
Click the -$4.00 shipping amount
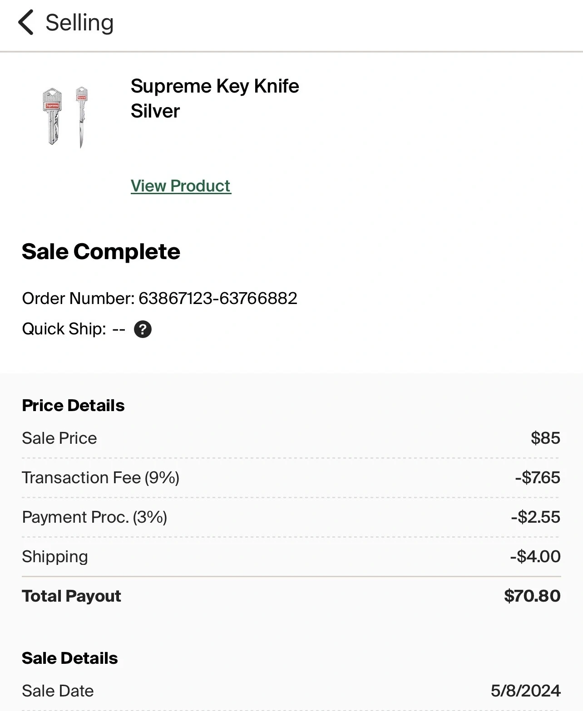click(535, 556)
